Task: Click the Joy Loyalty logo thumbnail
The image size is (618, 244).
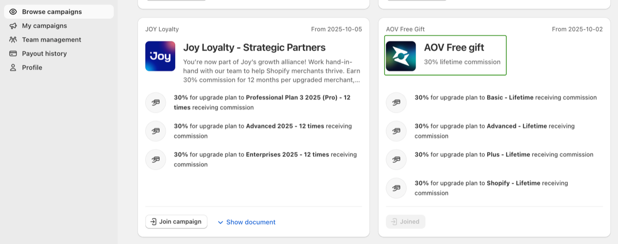Action: pos(160,56)
